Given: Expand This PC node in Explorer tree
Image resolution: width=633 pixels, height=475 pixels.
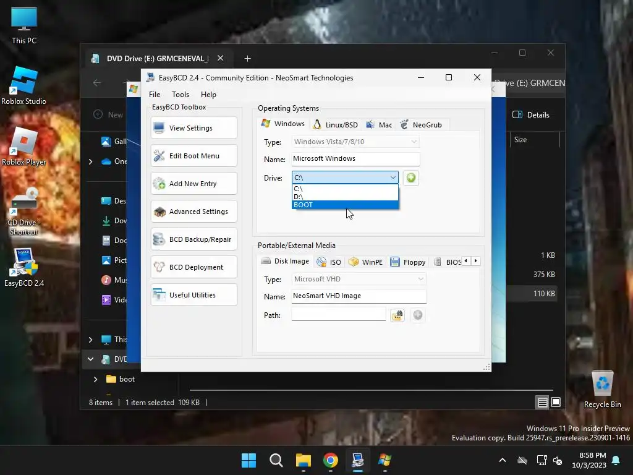Looking at the screenshot, I should point(90,340).
